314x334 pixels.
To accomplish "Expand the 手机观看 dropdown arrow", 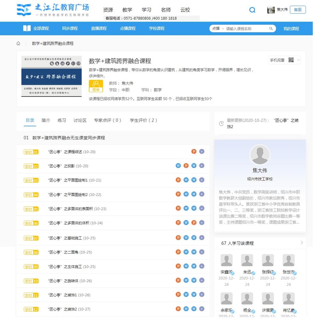I will (298, 60).
